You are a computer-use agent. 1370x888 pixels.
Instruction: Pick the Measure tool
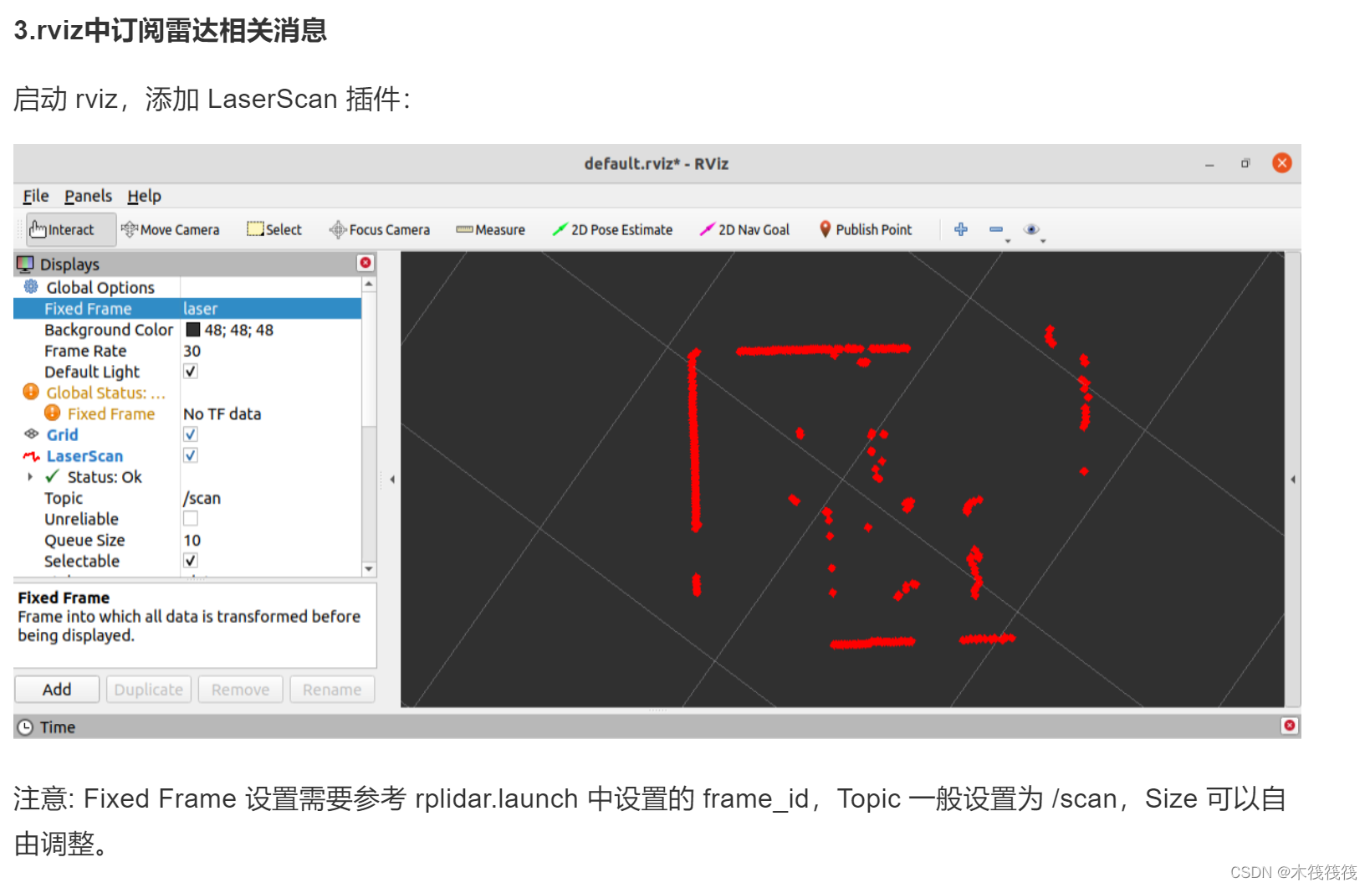pos(491,229)
